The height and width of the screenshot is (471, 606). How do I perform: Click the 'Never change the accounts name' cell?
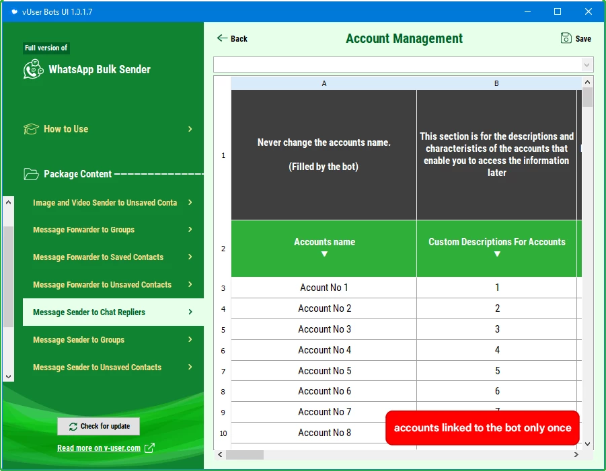point(324,155)
